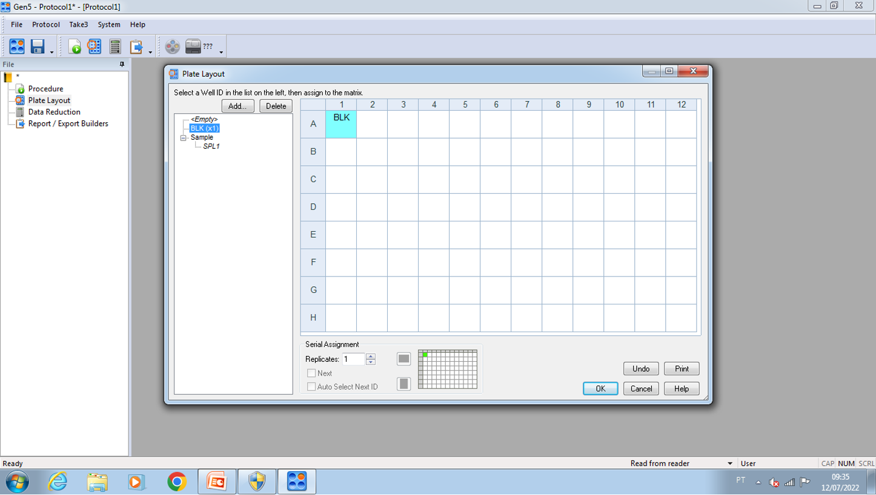Open Windows Media Player from taskbar
Viewport: 876px width, 495px height.
[x=136, y=482]
